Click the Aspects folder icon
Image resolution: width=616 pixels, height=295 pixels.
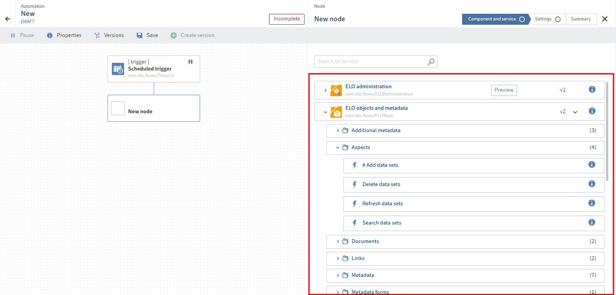click(345, 147)
